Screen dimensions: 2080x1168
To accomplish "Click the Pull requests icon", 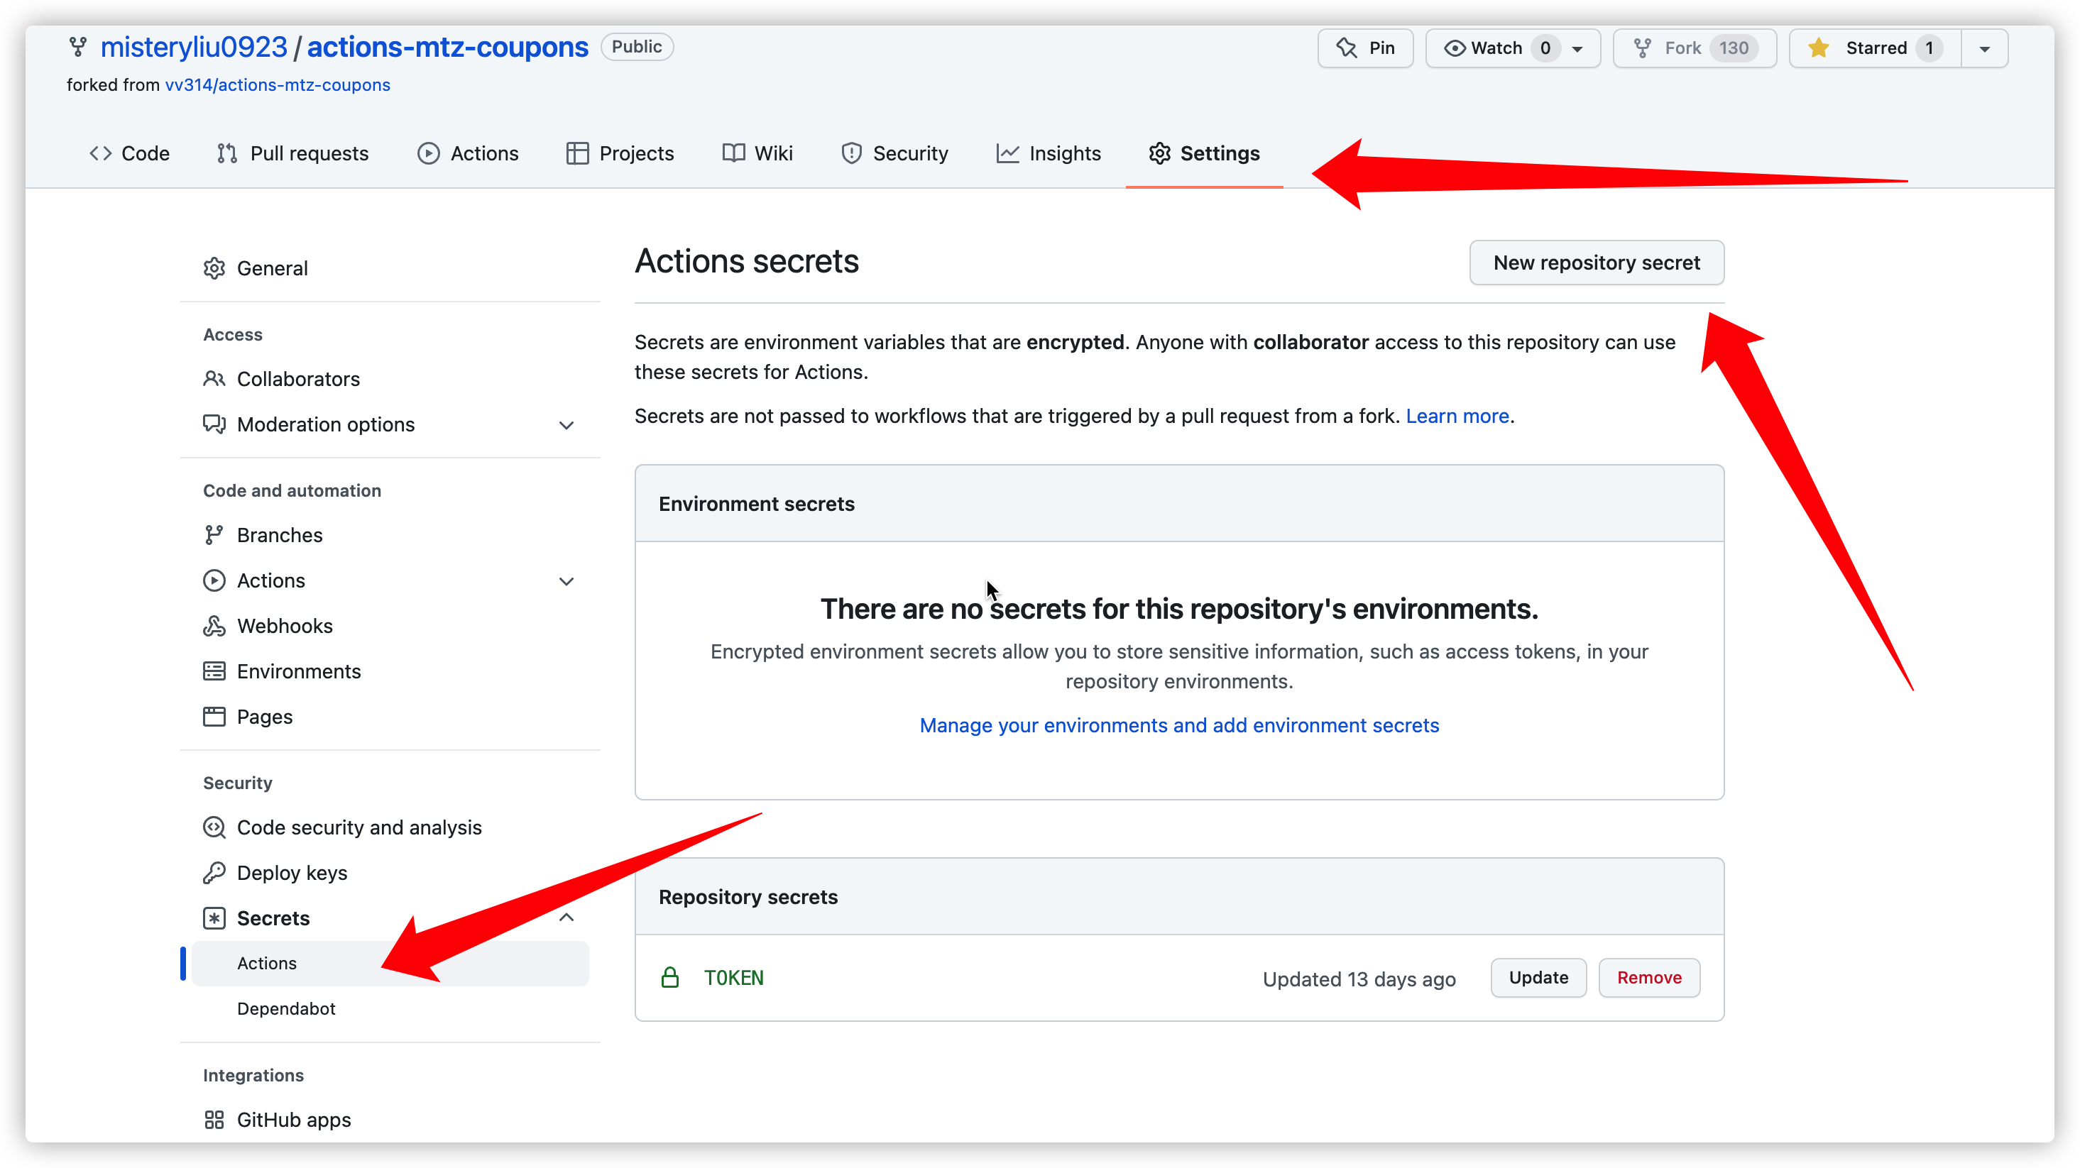I will click(x=227, y=153).
